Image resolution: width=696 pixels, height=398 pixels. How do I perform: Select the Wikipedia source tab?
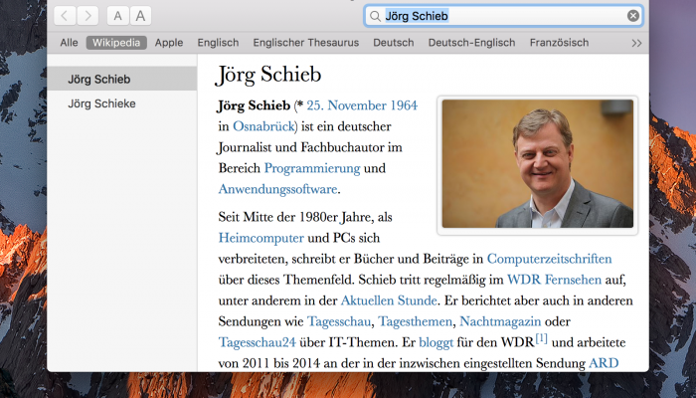point(116,43)
